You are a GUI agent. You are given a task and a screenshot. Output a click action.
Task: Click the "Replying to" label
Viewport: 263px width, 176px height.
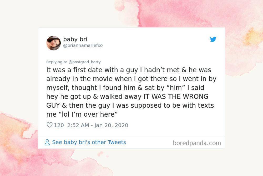point(57,62)
